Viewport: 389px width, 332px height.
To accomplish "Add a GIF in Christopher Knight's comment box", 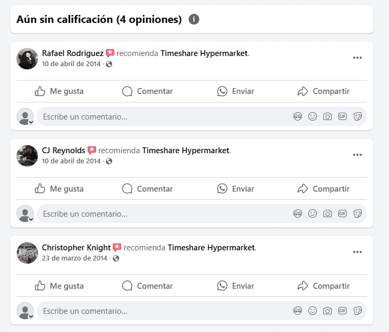I will point(343,311).
